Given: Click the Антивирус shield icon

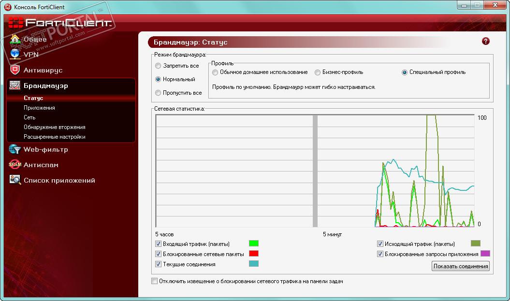Looking at the screenshot, I should 15,70.
